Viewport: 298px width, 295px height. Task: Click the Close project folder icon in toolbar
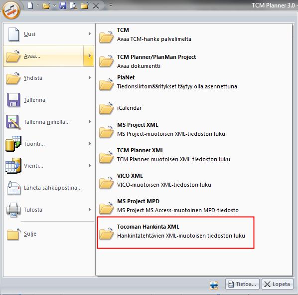tap(85, 5)
